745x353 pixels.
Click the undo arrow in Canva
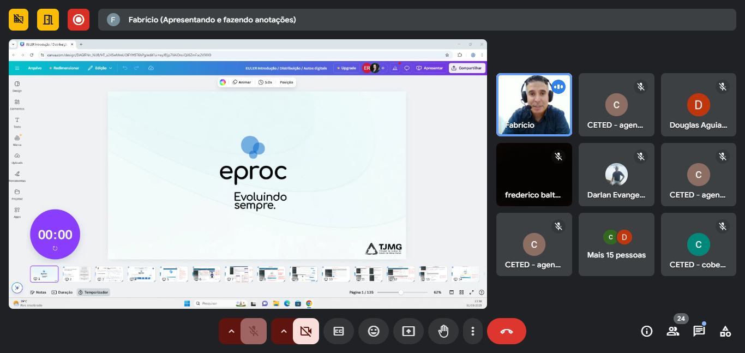(x=125, y=68)
